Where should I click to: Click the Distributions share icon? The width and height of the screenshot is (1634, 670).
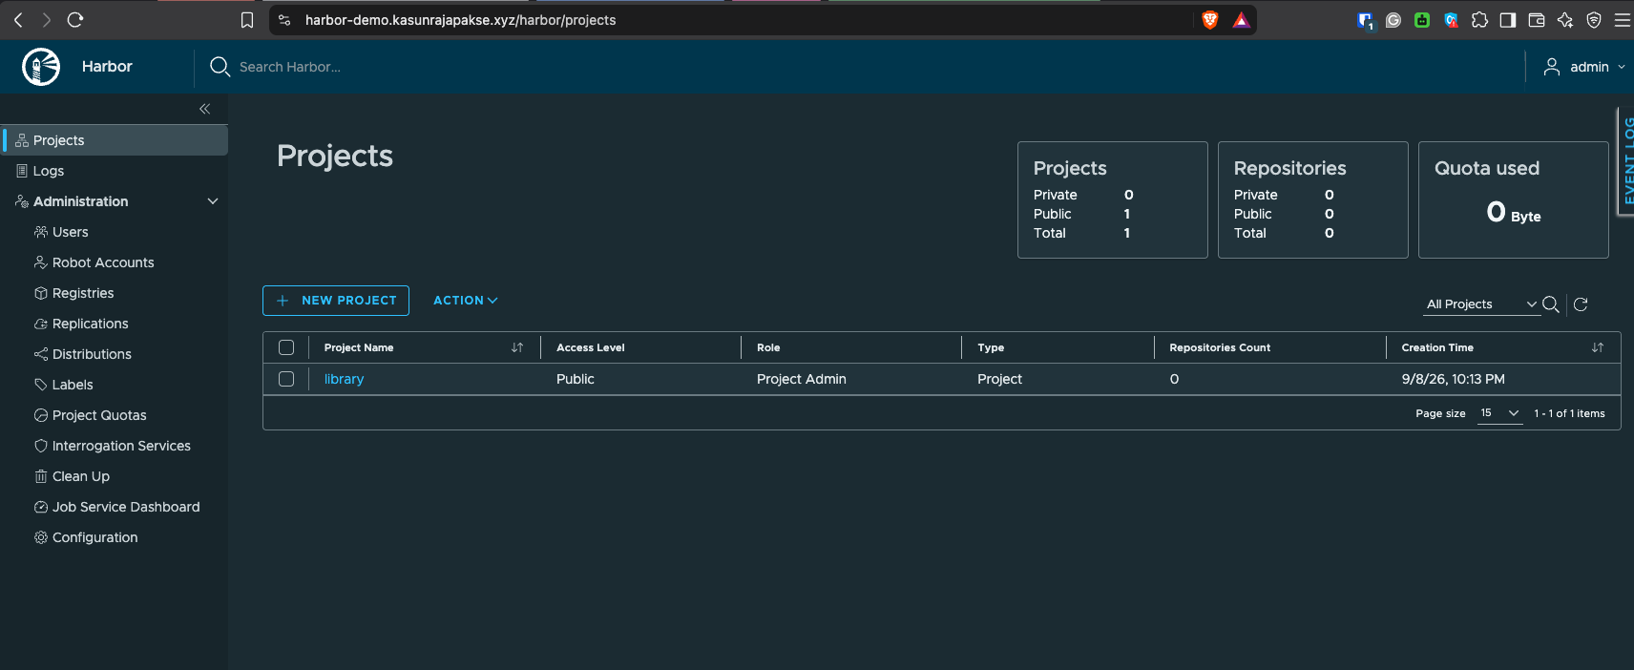coord(41,354)
